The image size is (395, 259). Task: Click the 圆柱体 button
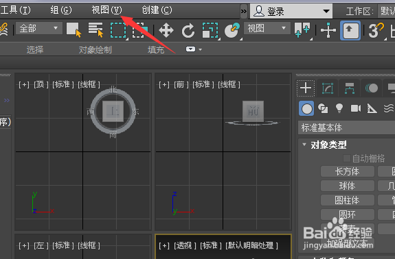(348, 201)
